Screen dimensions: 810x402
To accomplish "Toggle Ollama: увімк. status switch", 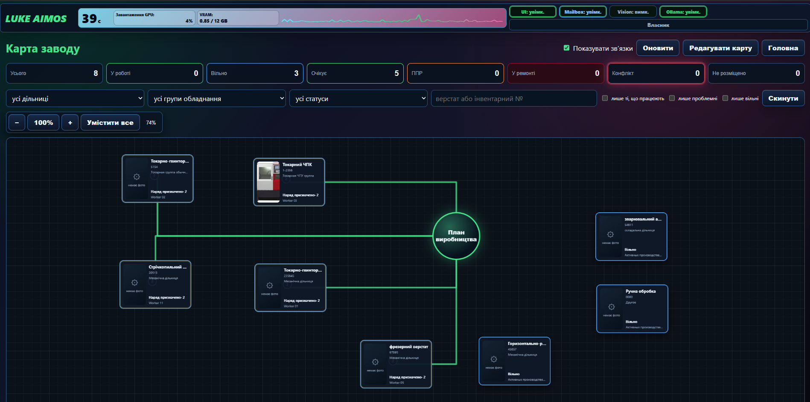I will click(683, 12).
